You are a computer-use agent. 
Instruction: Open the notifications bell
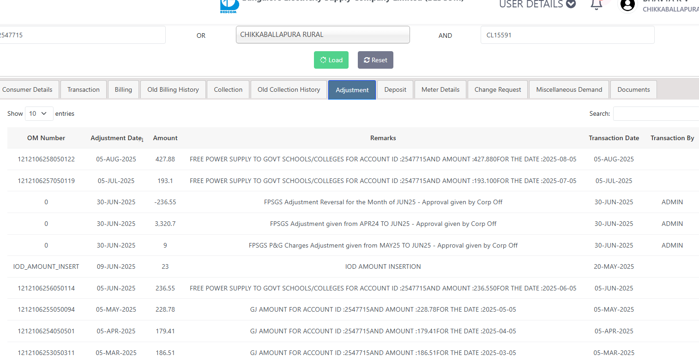(597, 4)
